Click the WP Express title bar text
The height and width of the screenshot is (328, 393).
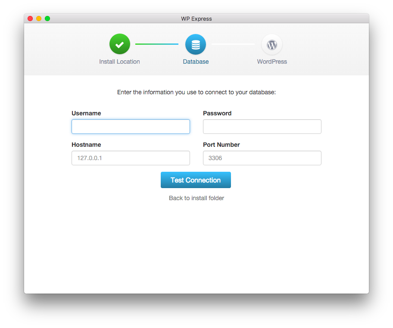click(x=196, y=19)
